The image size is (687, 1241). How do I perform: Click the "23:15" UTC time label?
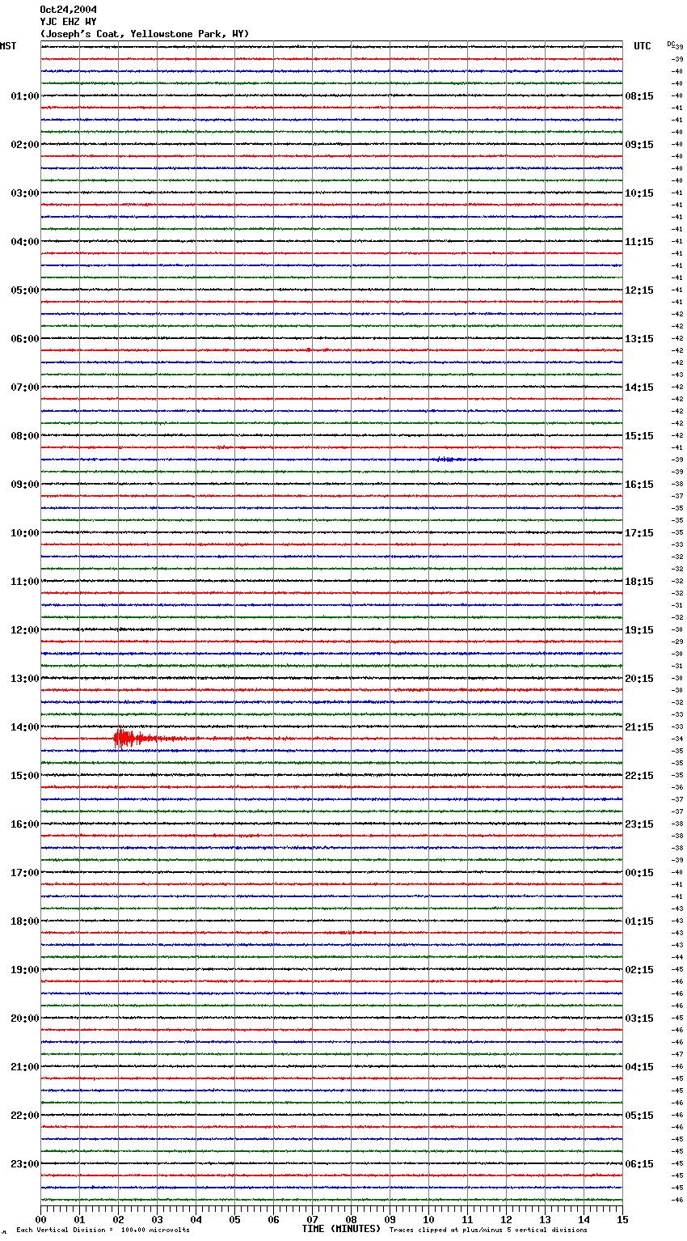click(x=639, y=824)
